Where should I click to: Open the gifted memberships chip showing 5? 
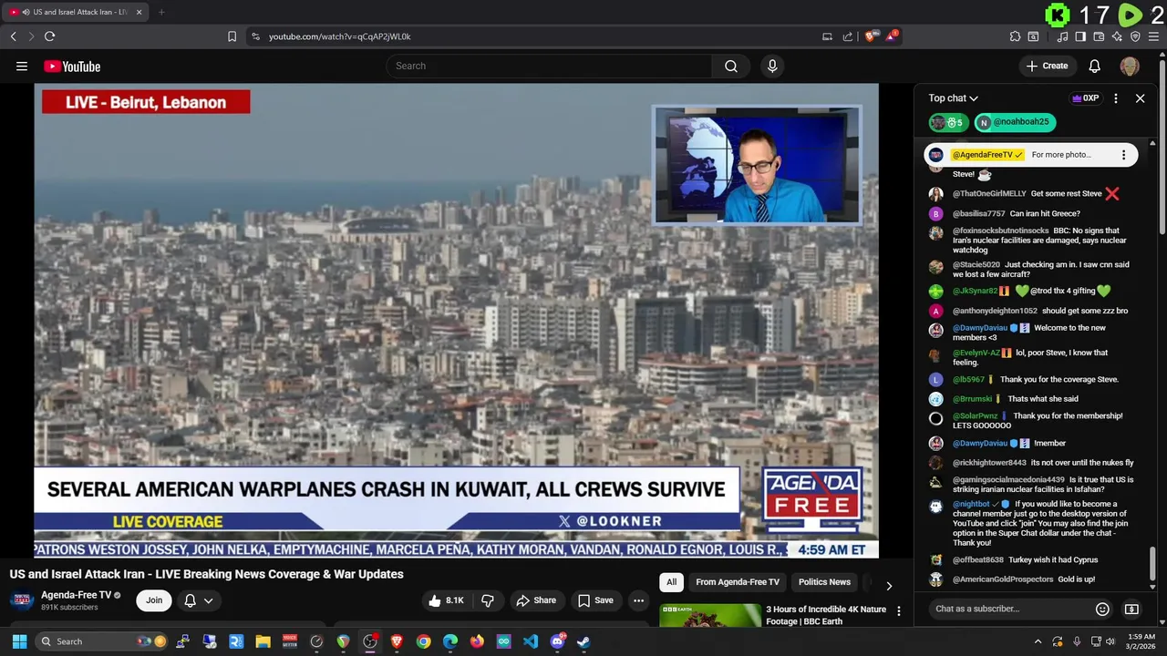click(x=948, y=122)
